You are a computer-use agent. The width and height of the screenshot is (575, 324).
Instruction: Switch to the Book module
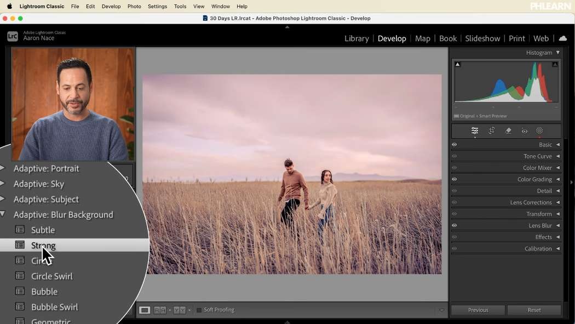(448, 38)
